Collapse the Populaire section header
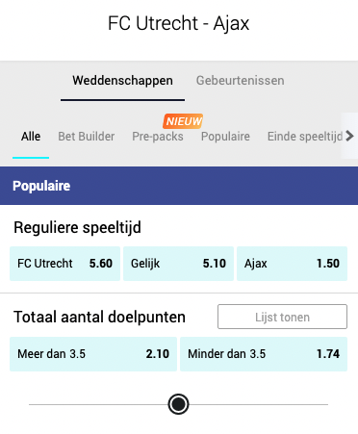The width and height of the screenshot is (358, 434). point(179,186)
